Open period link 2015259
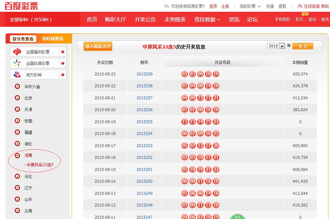Screen dimensions: 330x219 pos(144,74)
